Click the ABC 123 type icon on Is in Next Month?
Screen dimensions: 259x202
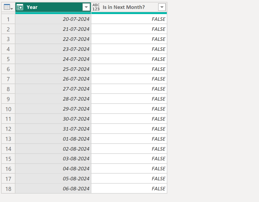96,7
